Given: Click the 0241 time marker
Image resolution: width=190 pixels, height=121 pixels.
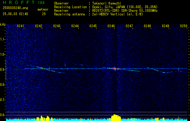Looking at the screenshot, I should pos(21,26).
